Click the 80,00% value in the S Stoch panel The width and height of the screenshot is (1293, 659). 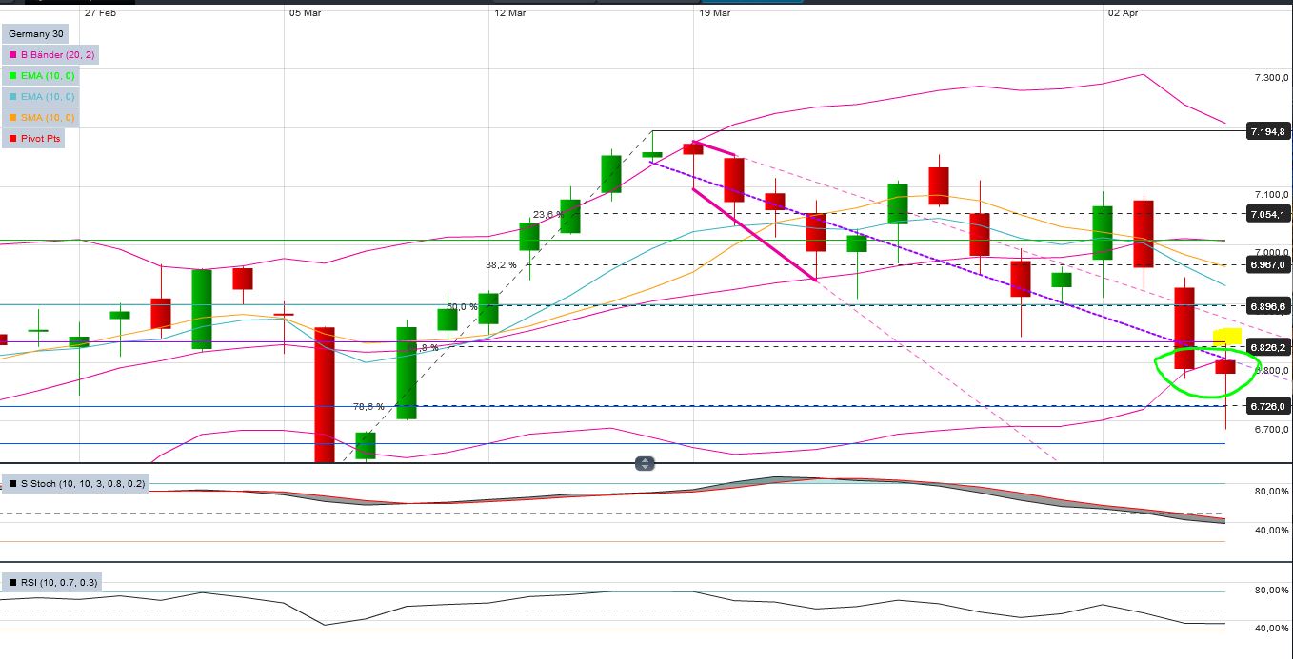coord(1271,492)
